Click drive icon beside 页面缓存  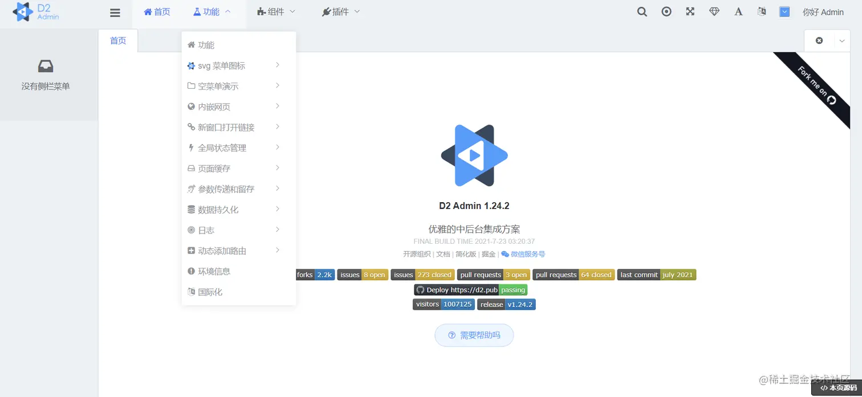click(192, 169)
